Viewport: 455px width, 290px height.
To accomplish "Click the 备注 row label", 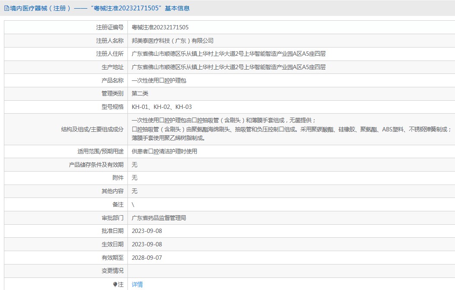I will pyautogui.click(x=118, y=204).
